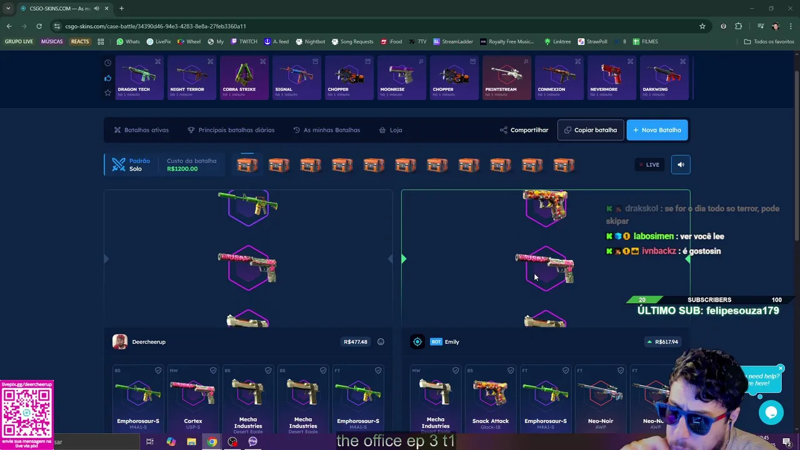Open the StrawPoll bookmark
The image size is (800, 450).
pyautogui.click(x=592, y=42)
